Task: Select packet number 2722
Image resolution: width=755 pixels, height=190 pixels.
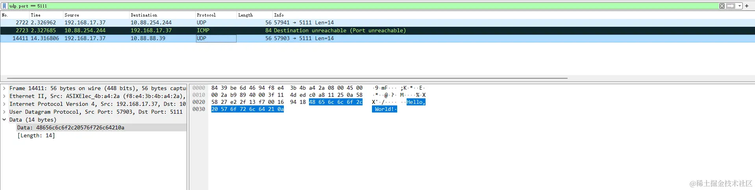Action: (377, 23)
